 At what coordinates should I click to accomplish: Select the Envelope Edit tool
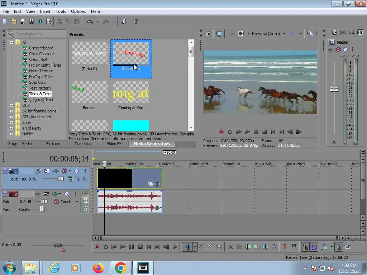(x=202, y=247)
